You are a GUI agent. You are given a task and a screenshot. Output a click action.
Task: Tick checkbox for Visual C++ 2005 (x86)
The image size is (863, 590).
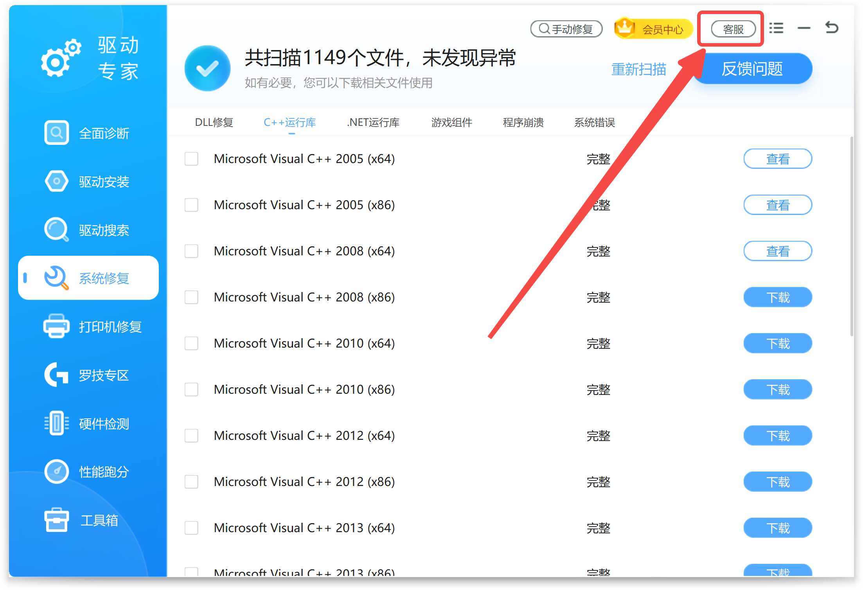pos(191,205)
